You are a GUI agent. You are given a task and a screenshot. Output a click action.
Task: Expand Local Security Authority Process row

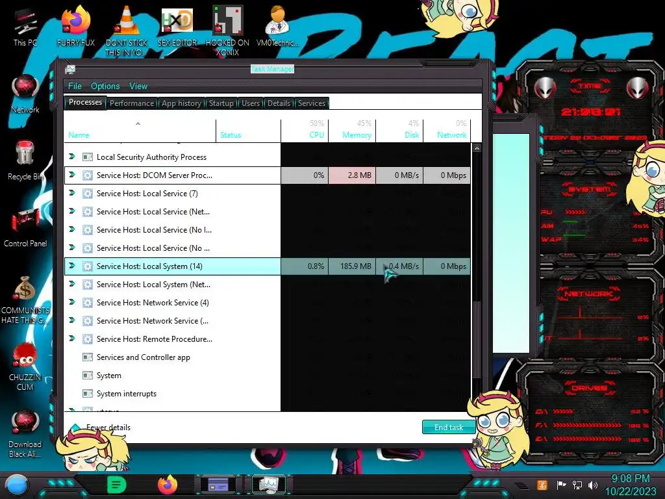pos(71,157)
